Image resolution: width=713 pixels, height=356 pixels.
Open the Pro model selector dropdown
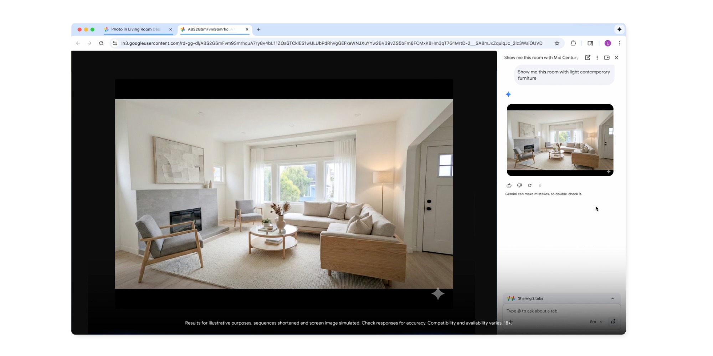596,322
